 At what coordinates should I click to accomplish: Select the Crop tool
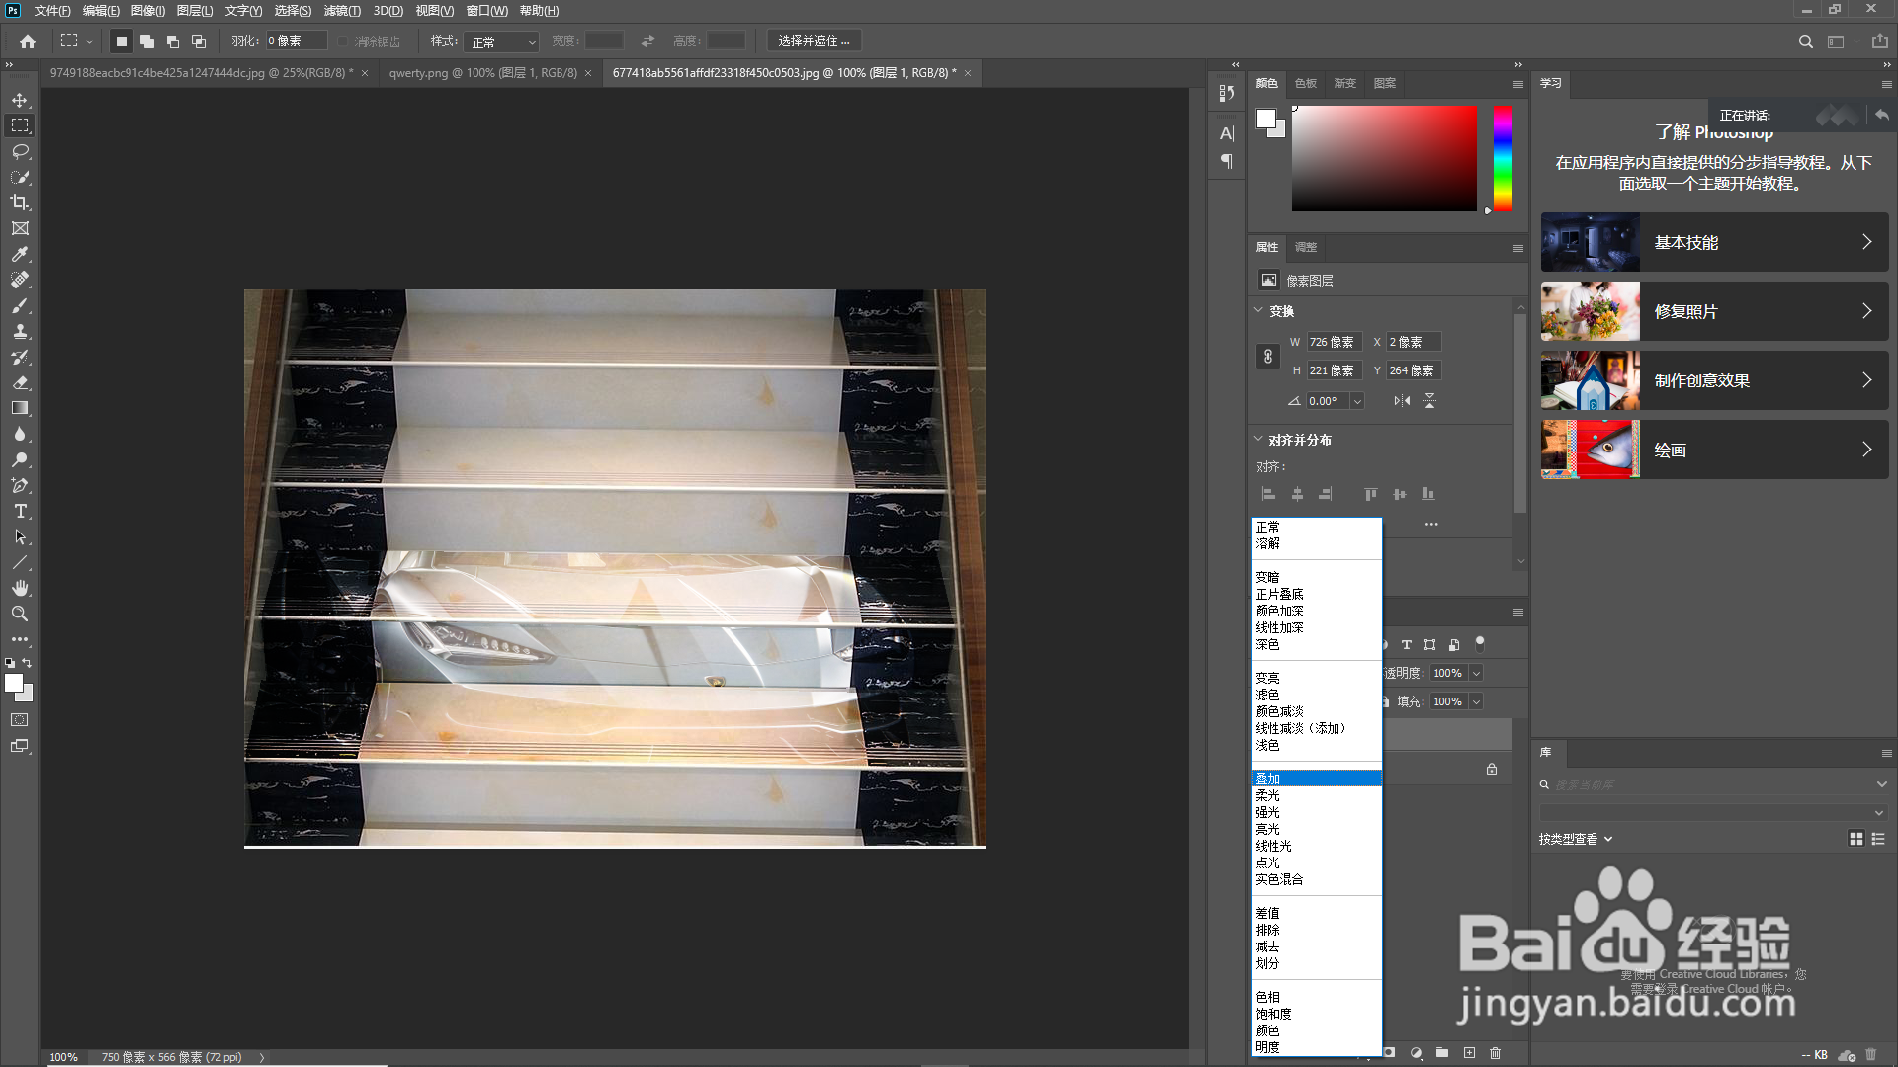(x=20, y=203)
